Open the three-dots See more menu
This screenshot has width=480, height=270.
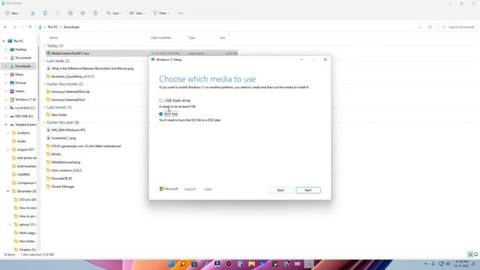[x=181, y=13]
